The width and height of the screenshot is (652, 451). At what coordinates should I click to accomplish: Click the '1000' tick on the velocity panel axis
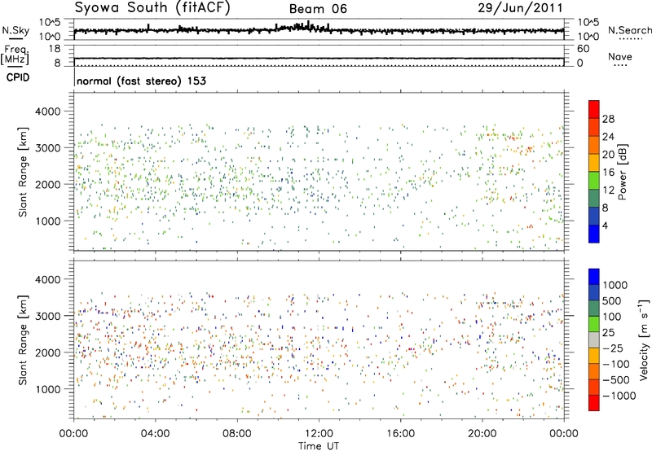coord(47,389)
